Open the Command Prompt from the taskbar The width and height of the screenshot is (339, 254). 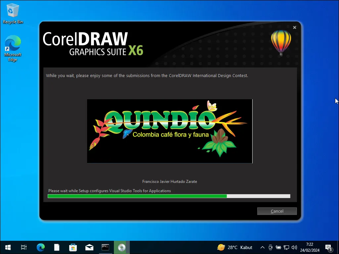105,247
